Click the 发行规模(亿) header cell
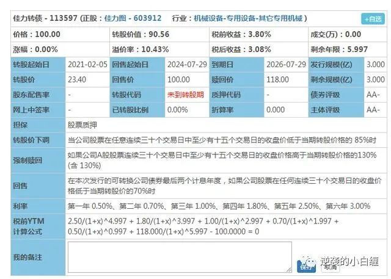This screenshot has width=391, height=279. point(336,65)
